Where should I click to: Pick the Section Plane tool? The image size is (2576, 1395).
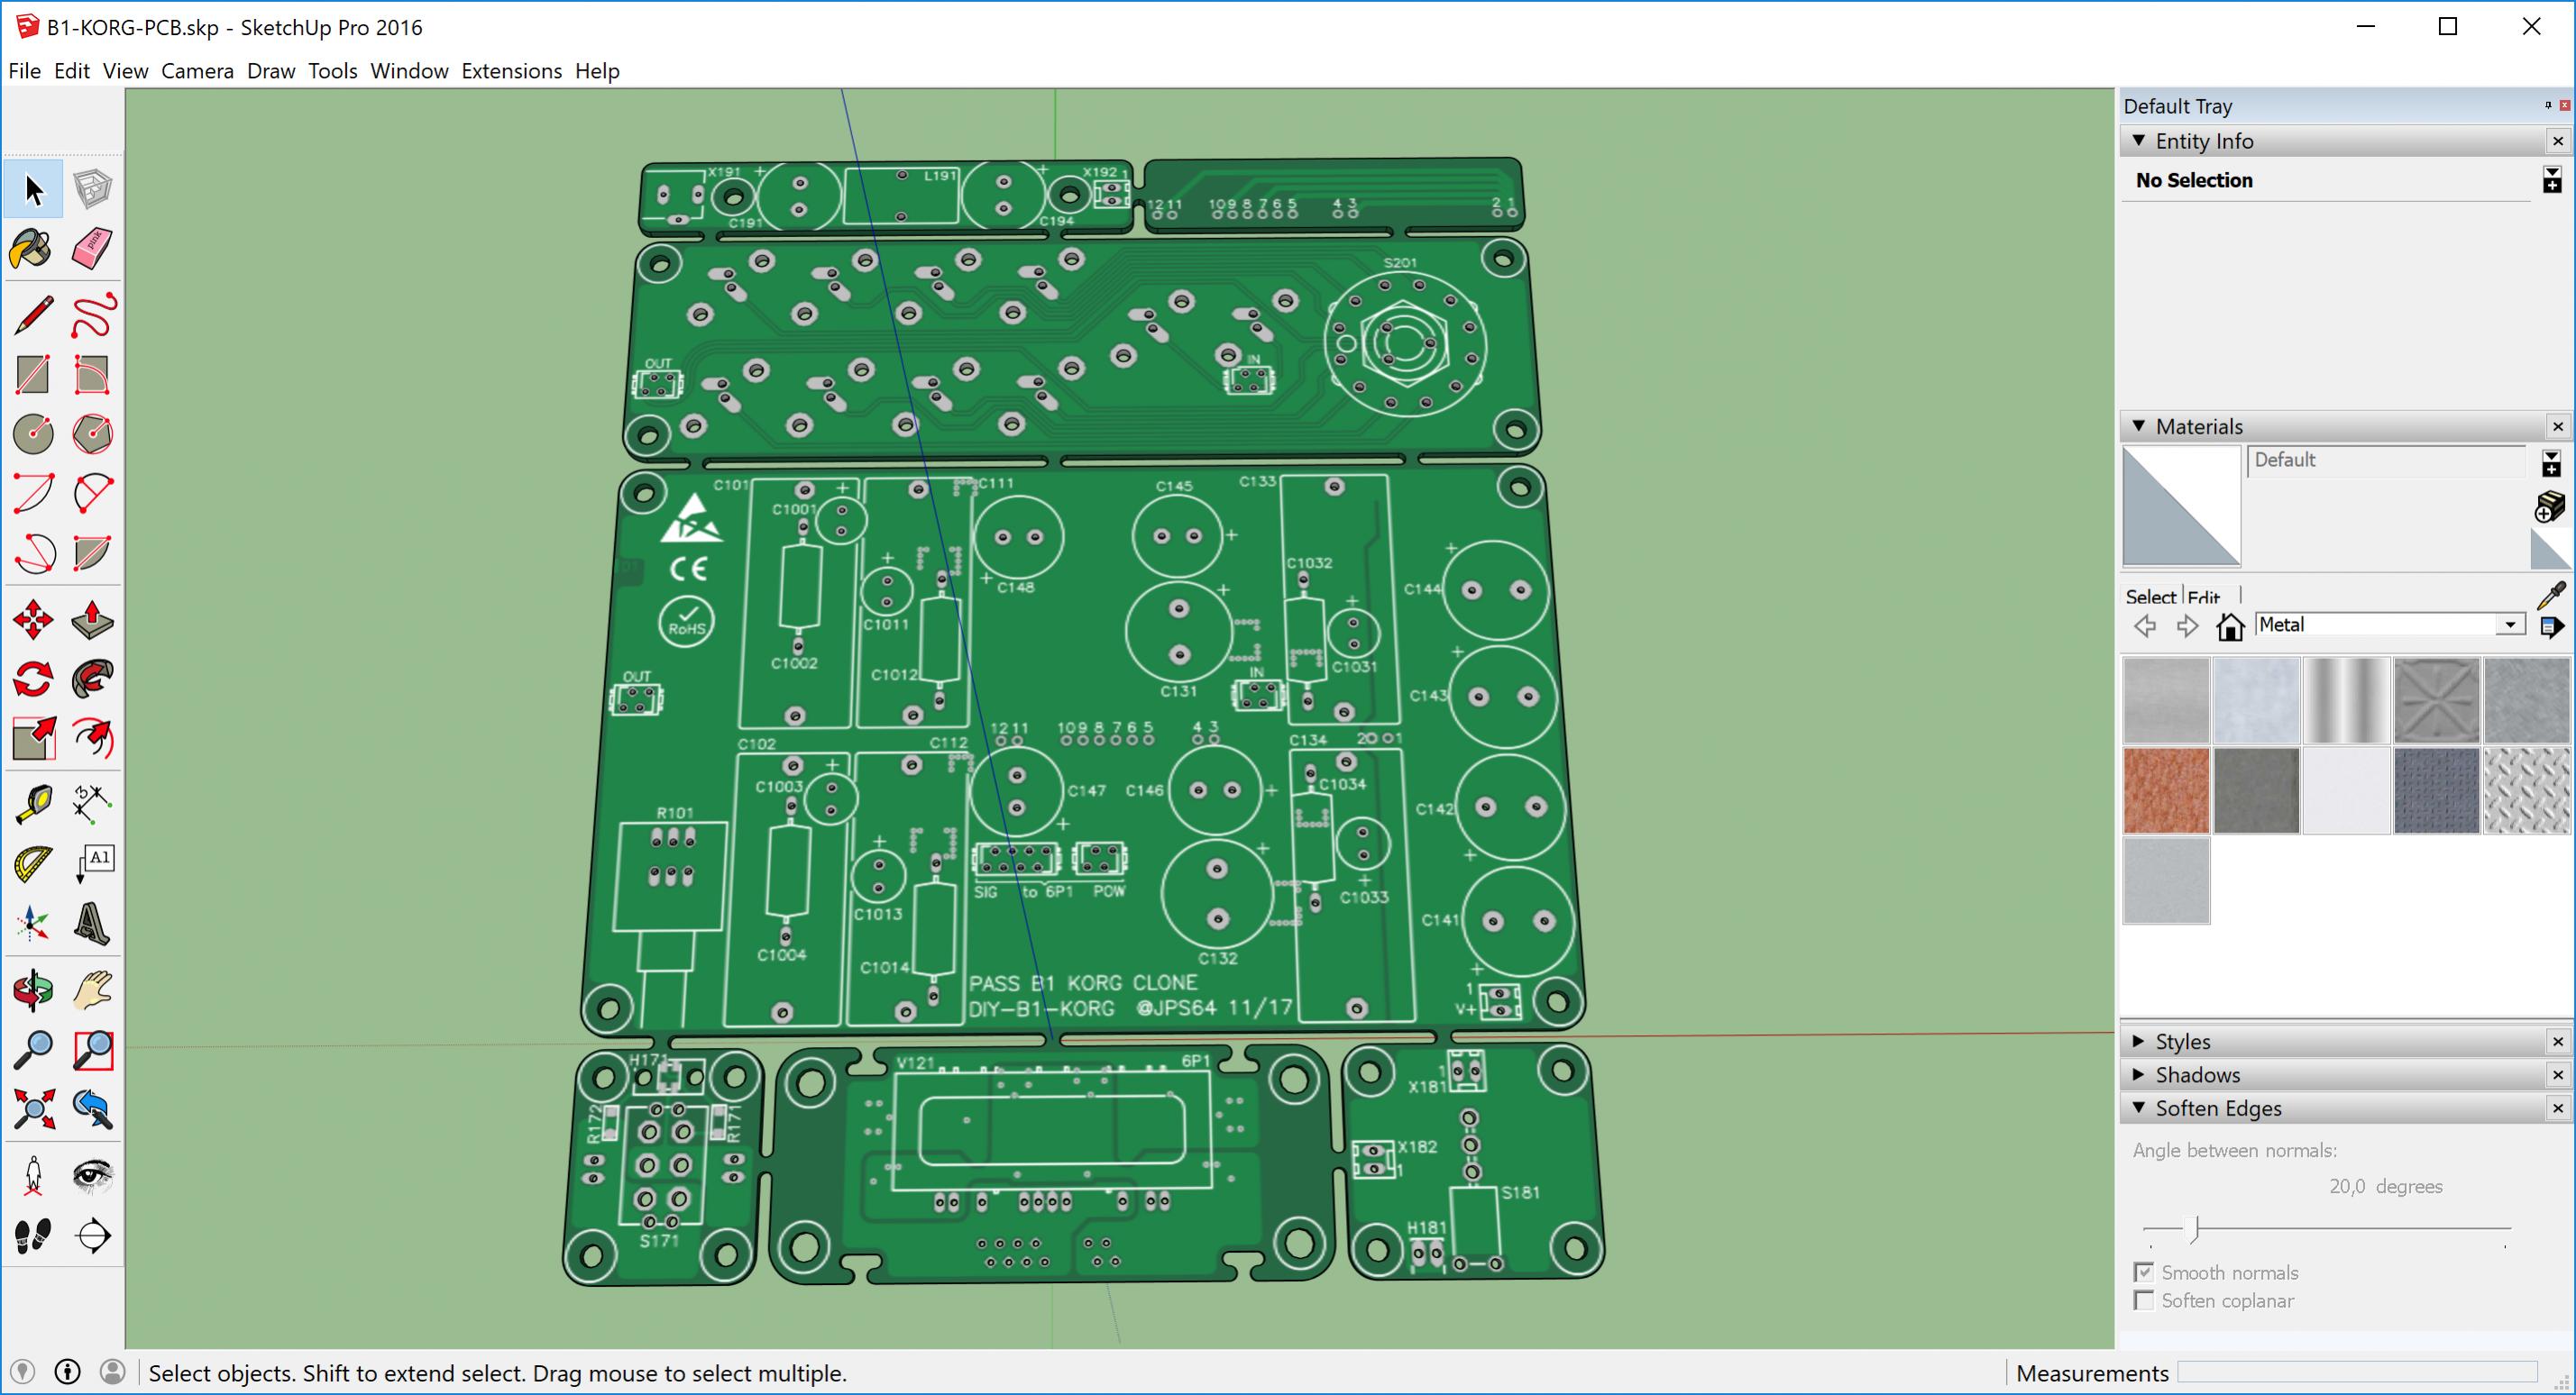(x=93, y=1236)
